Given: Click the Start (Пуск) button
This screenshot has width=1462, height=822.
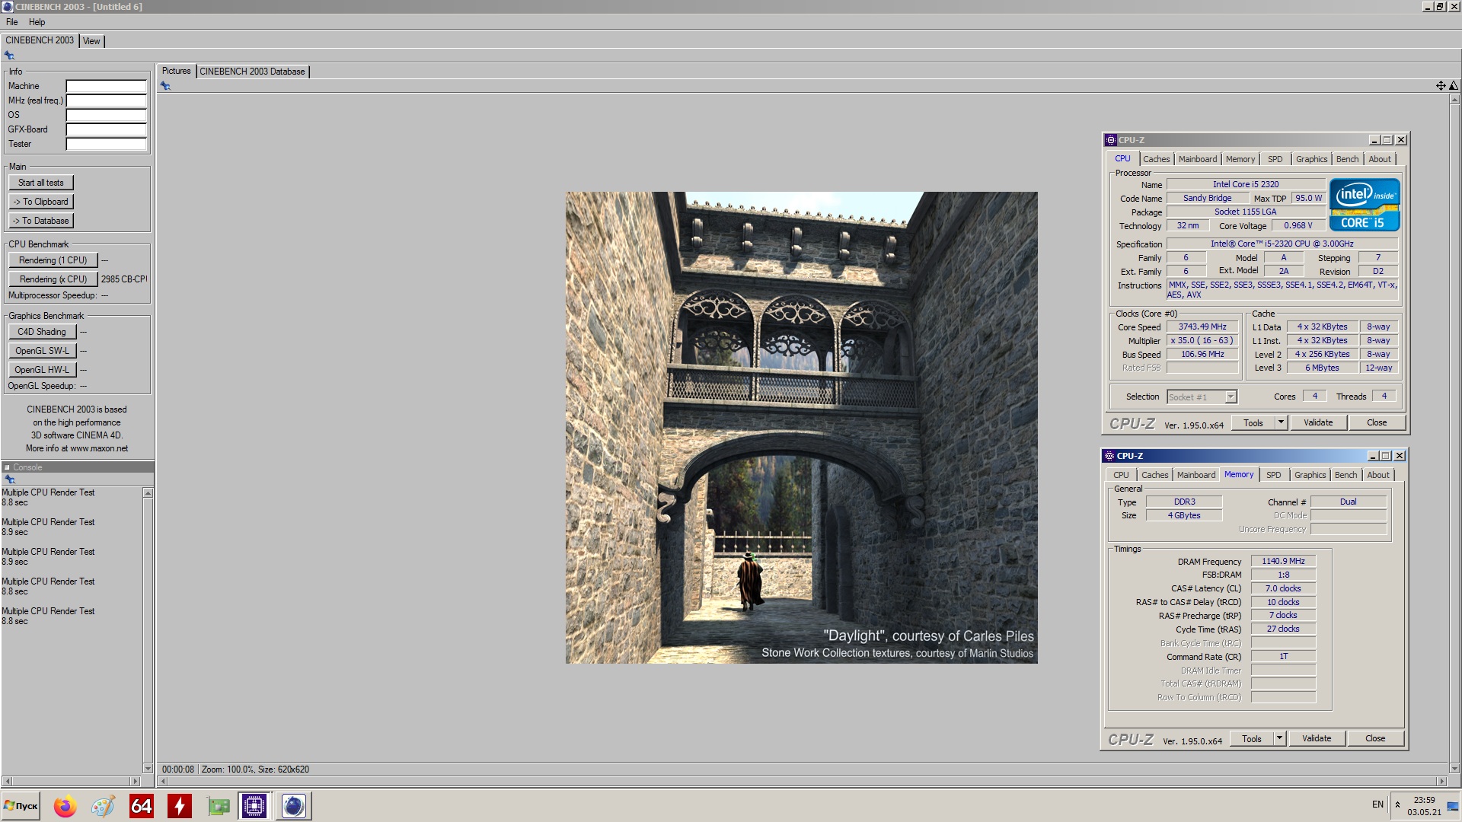Looking at the screenshot, I should (21, 806).
